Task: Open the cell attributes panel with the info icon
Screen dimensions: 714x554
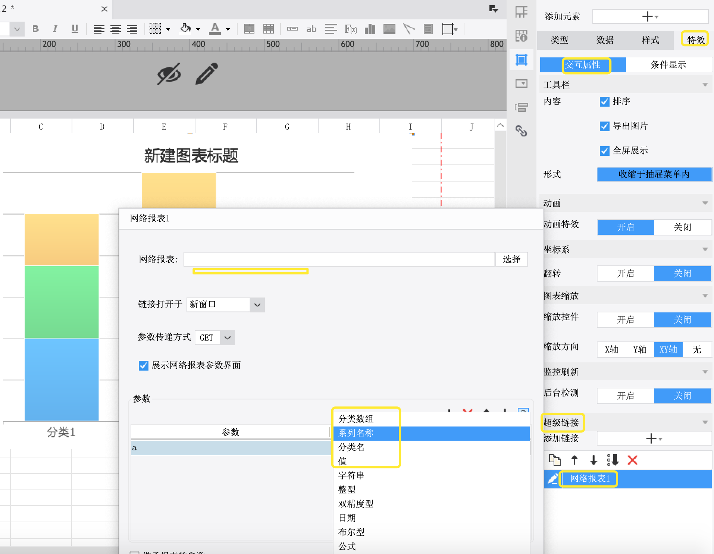Action: 522,36
